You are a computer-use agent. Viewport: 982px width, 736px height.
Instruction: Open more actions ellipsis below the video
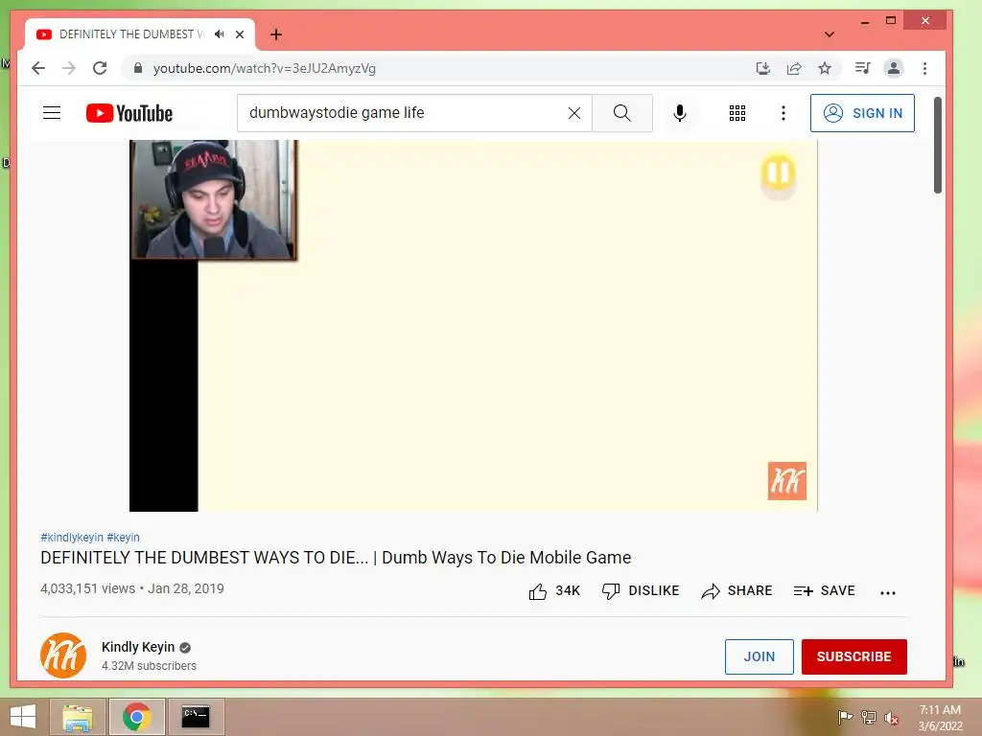point(888,592)
